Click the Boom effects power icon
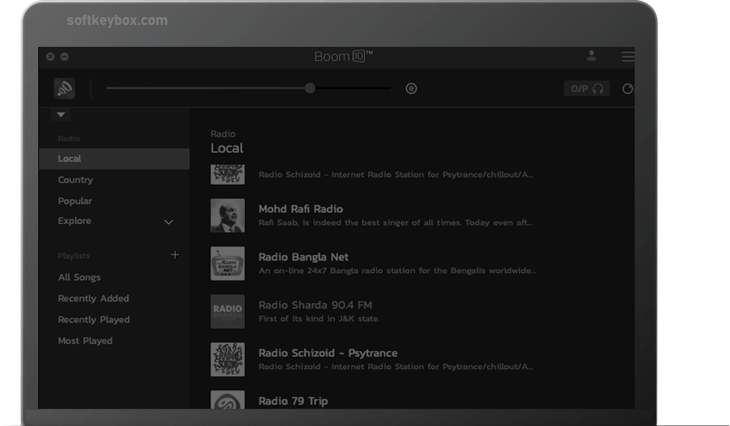Viewport: 730px width, 426px height. (65, 88)
